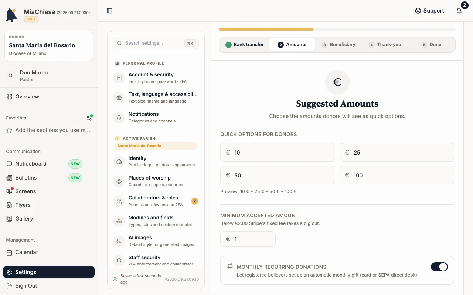The height and width of the screenshot is (295, 473).
Task: Click the Support link
Action: (x=429, y=11)
